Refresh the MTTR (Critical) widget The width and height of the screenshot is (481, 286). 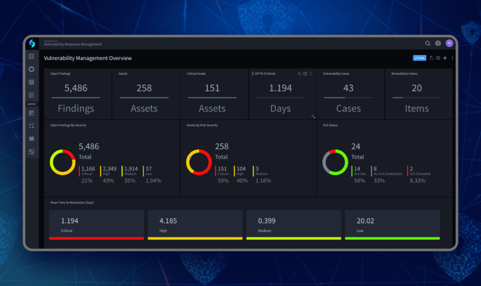(300, 74)
